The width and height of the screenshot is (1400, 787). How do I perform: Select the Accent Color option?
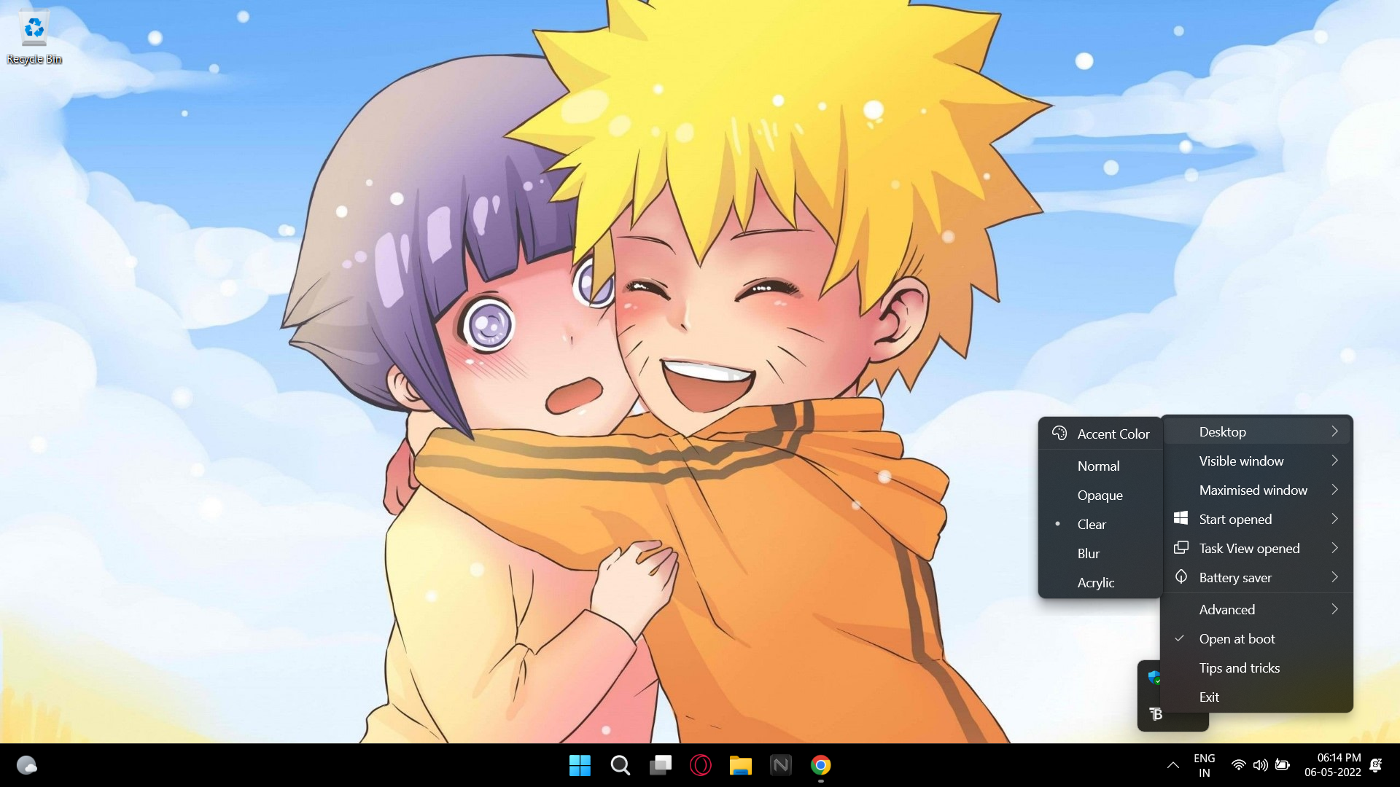tap(1100, 434)
